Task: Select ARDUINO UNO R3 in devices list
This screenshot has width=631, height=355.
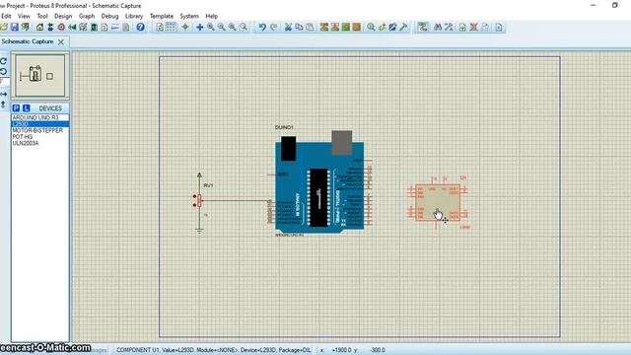Action: coord(39,117)
